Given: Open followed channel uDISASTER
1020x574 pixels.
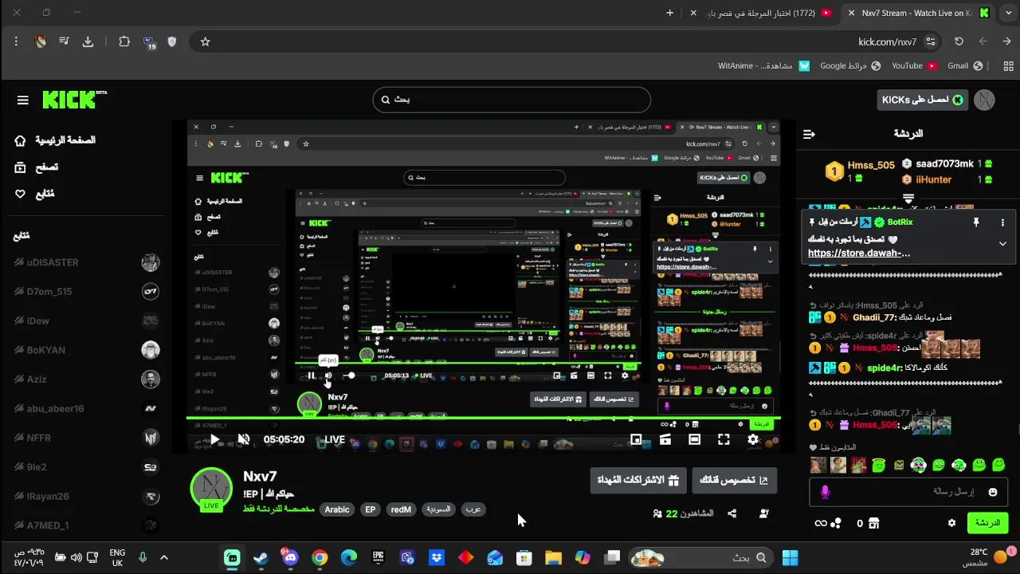Looking at the screenshot, I should pos(88,262).
